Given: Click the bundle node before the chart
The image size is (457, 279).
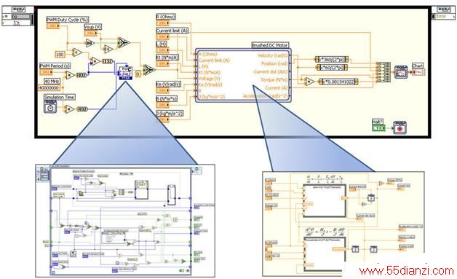Looking at the screenshot, I should (x=383, y=72).
